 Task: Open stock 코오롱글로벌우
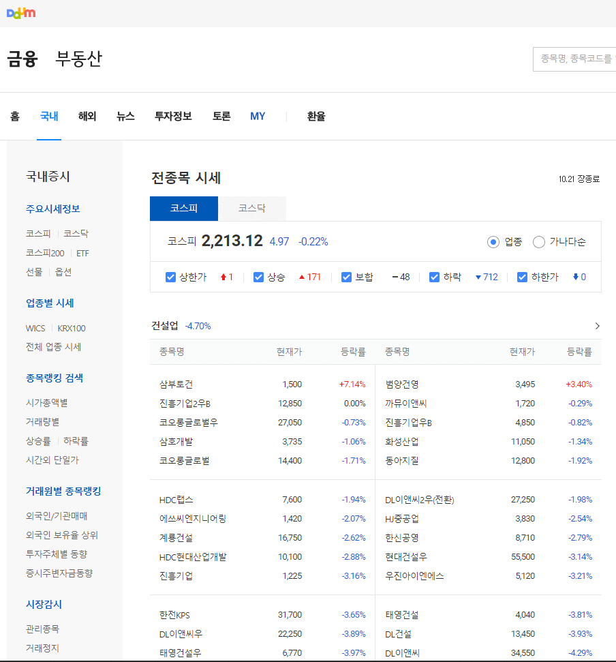(x=189, y=423)
